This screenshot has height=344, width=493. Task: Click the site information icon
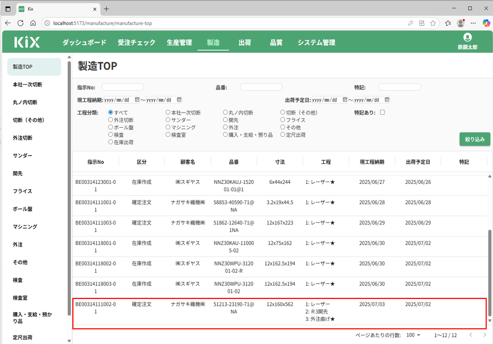tap(47, 23)
